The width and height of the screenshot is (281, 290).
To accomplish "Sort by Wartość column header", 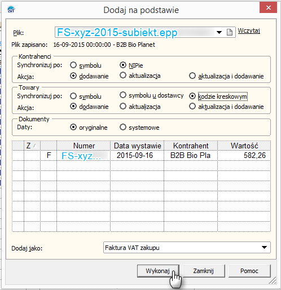I will coord(244,146).
